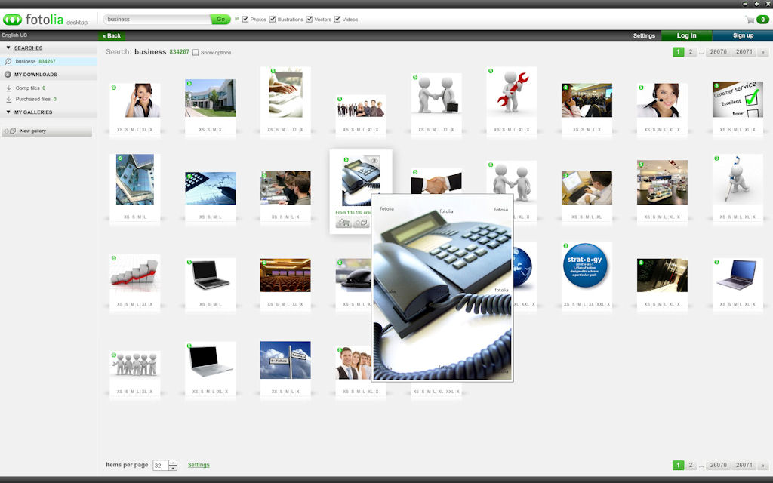The height and width of the screenshot is (483, 773).
Task: Click the magnifier icon beside business search
Action: click(x=8, y=61)
